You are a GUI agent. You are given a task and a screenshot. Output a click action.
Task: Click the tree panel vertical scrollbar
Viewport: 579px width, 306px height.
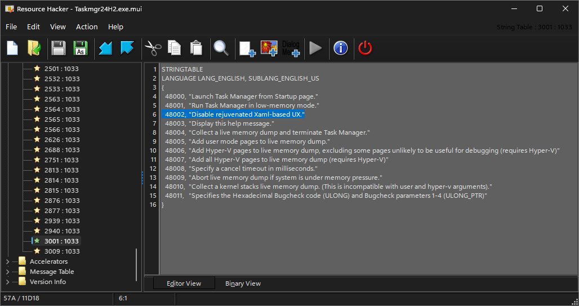[x=137, y=265]
